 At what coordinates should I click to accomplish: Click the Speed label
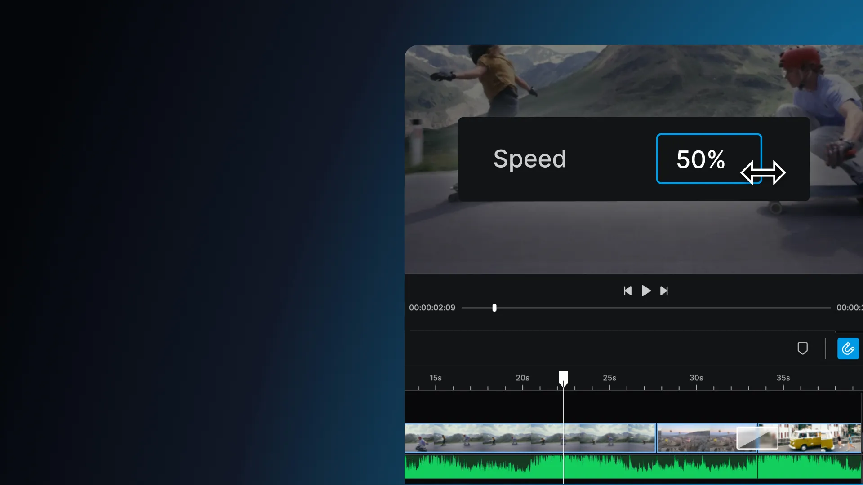[529, 159]
